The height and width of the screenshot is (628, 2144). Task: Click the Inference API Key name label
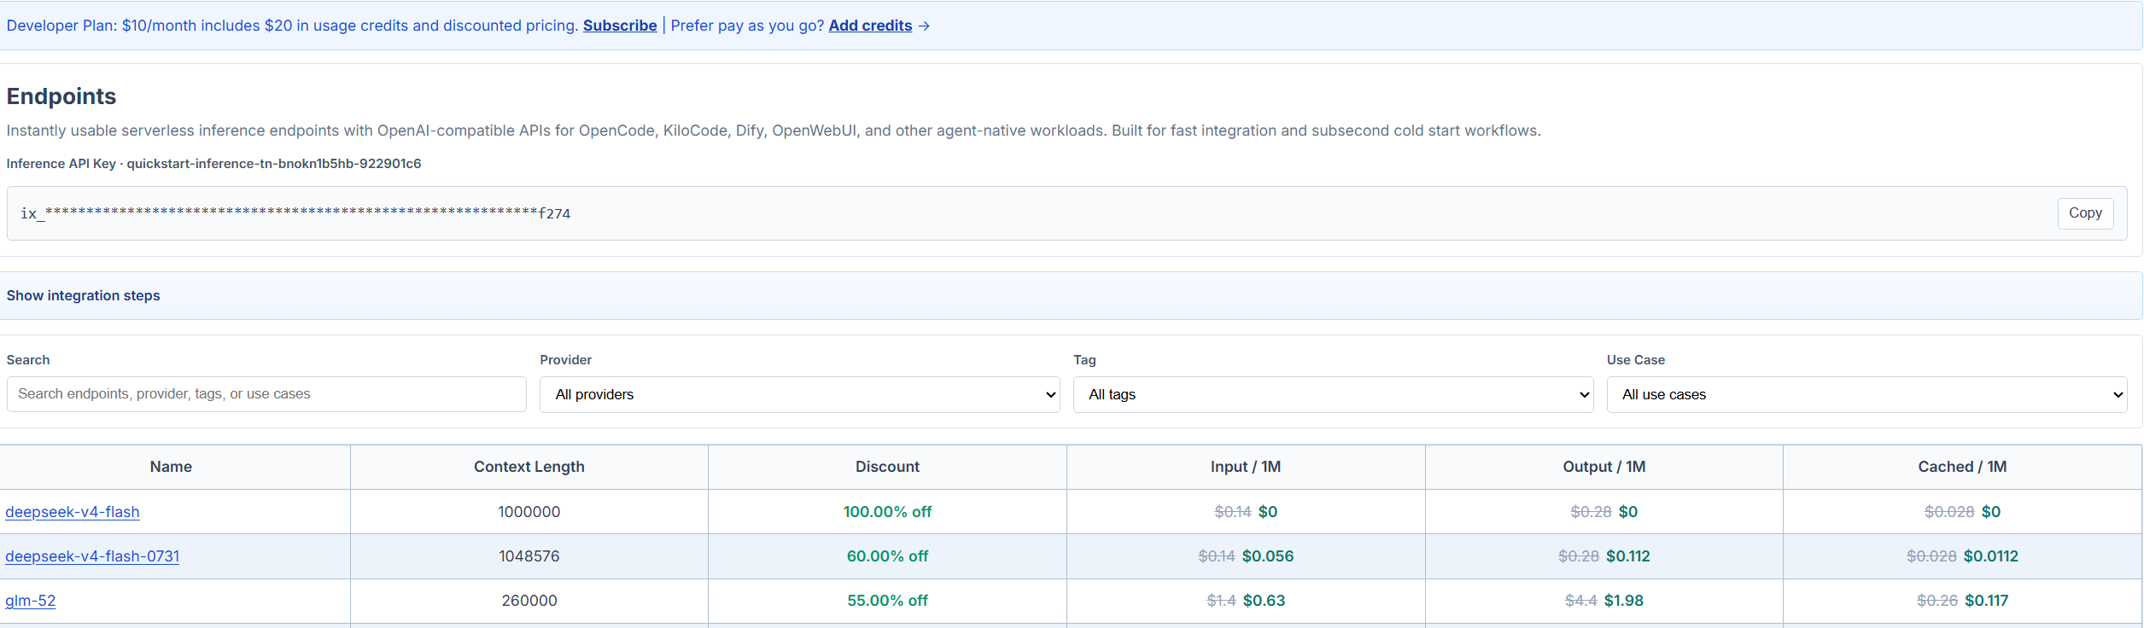[x=214, y=164]
